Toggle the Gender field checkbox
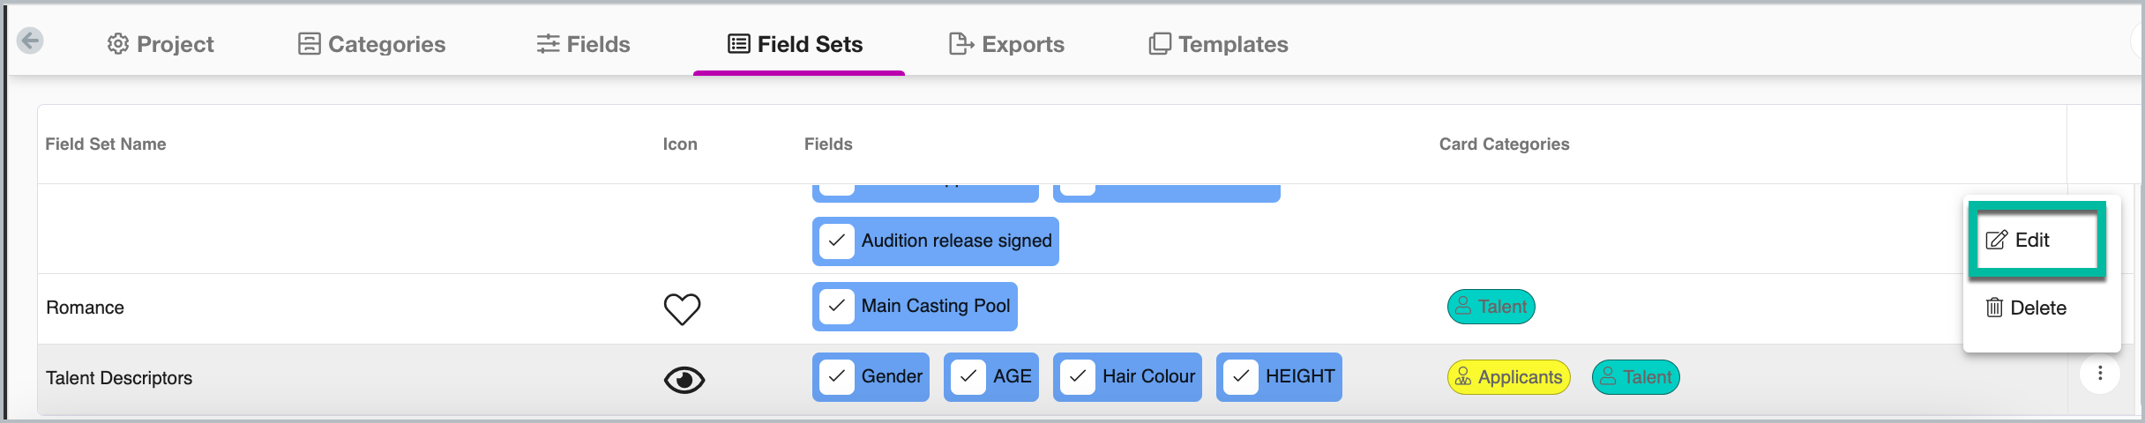Image resolution: width=2145 pixels, height=423 pixels. [836, 376]
